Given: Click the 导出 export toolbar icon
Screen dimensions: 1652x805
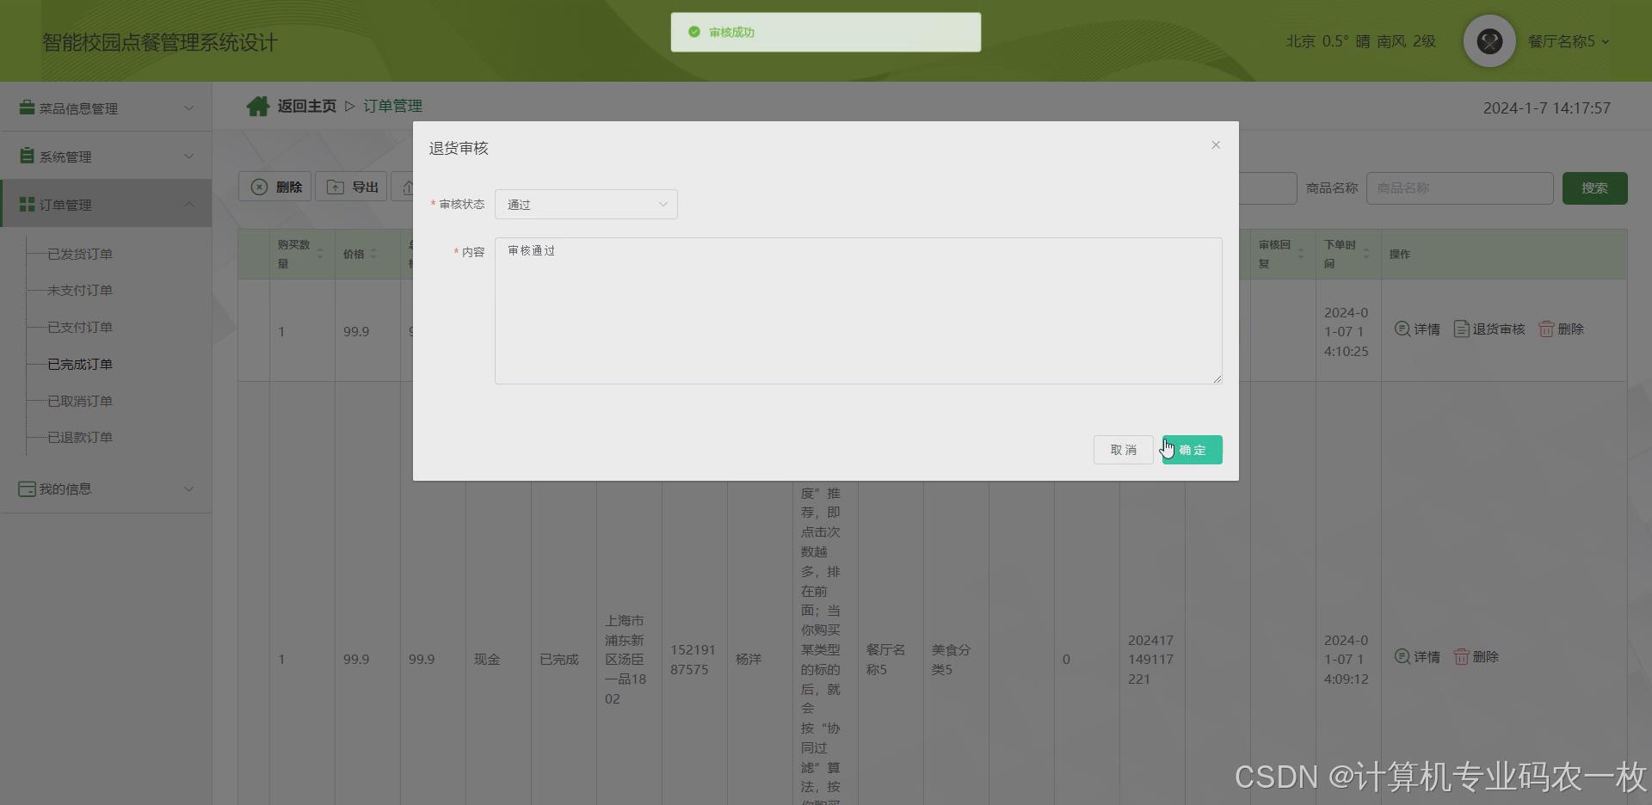Looking at the screenshot, I should point(336,187).
